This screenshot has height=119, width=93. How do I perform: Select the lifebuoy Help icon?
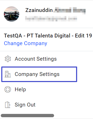[8, 89]
